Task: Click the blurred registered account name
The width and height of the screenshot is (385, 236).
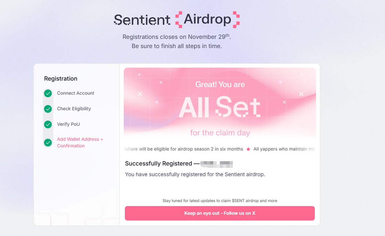Action: (217, 164)
